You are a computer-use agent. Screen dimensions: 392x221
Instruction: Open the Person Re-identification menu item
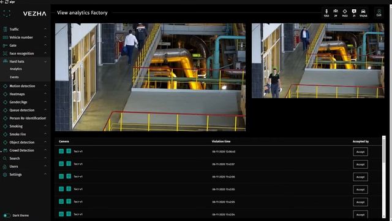point(28,118)
